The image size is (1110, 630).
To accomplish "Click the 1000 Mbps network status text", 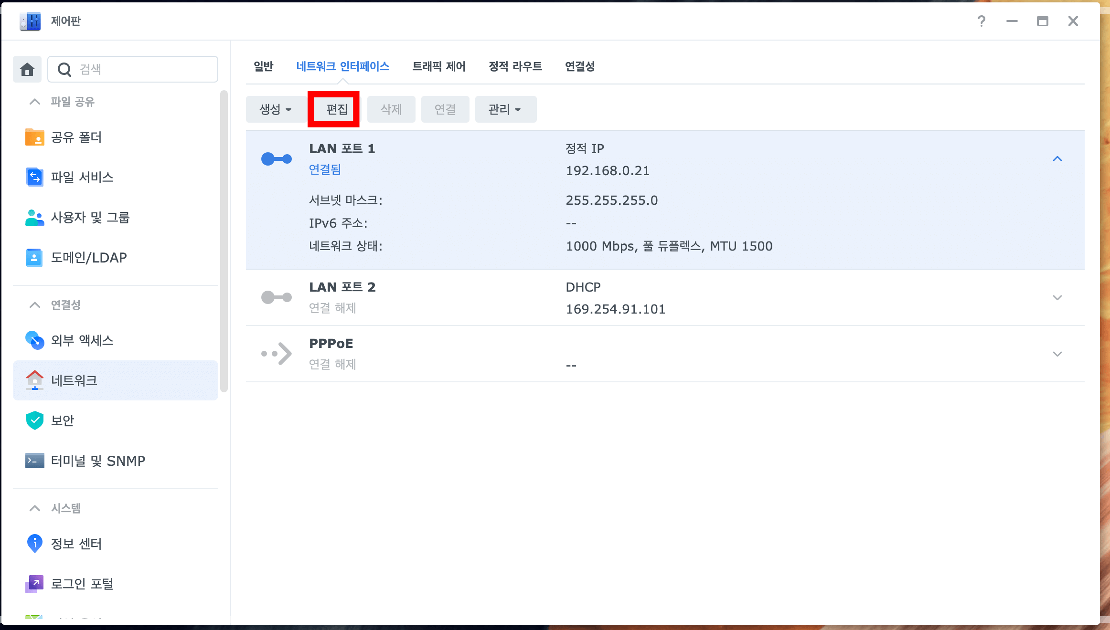I will (669, 246).
